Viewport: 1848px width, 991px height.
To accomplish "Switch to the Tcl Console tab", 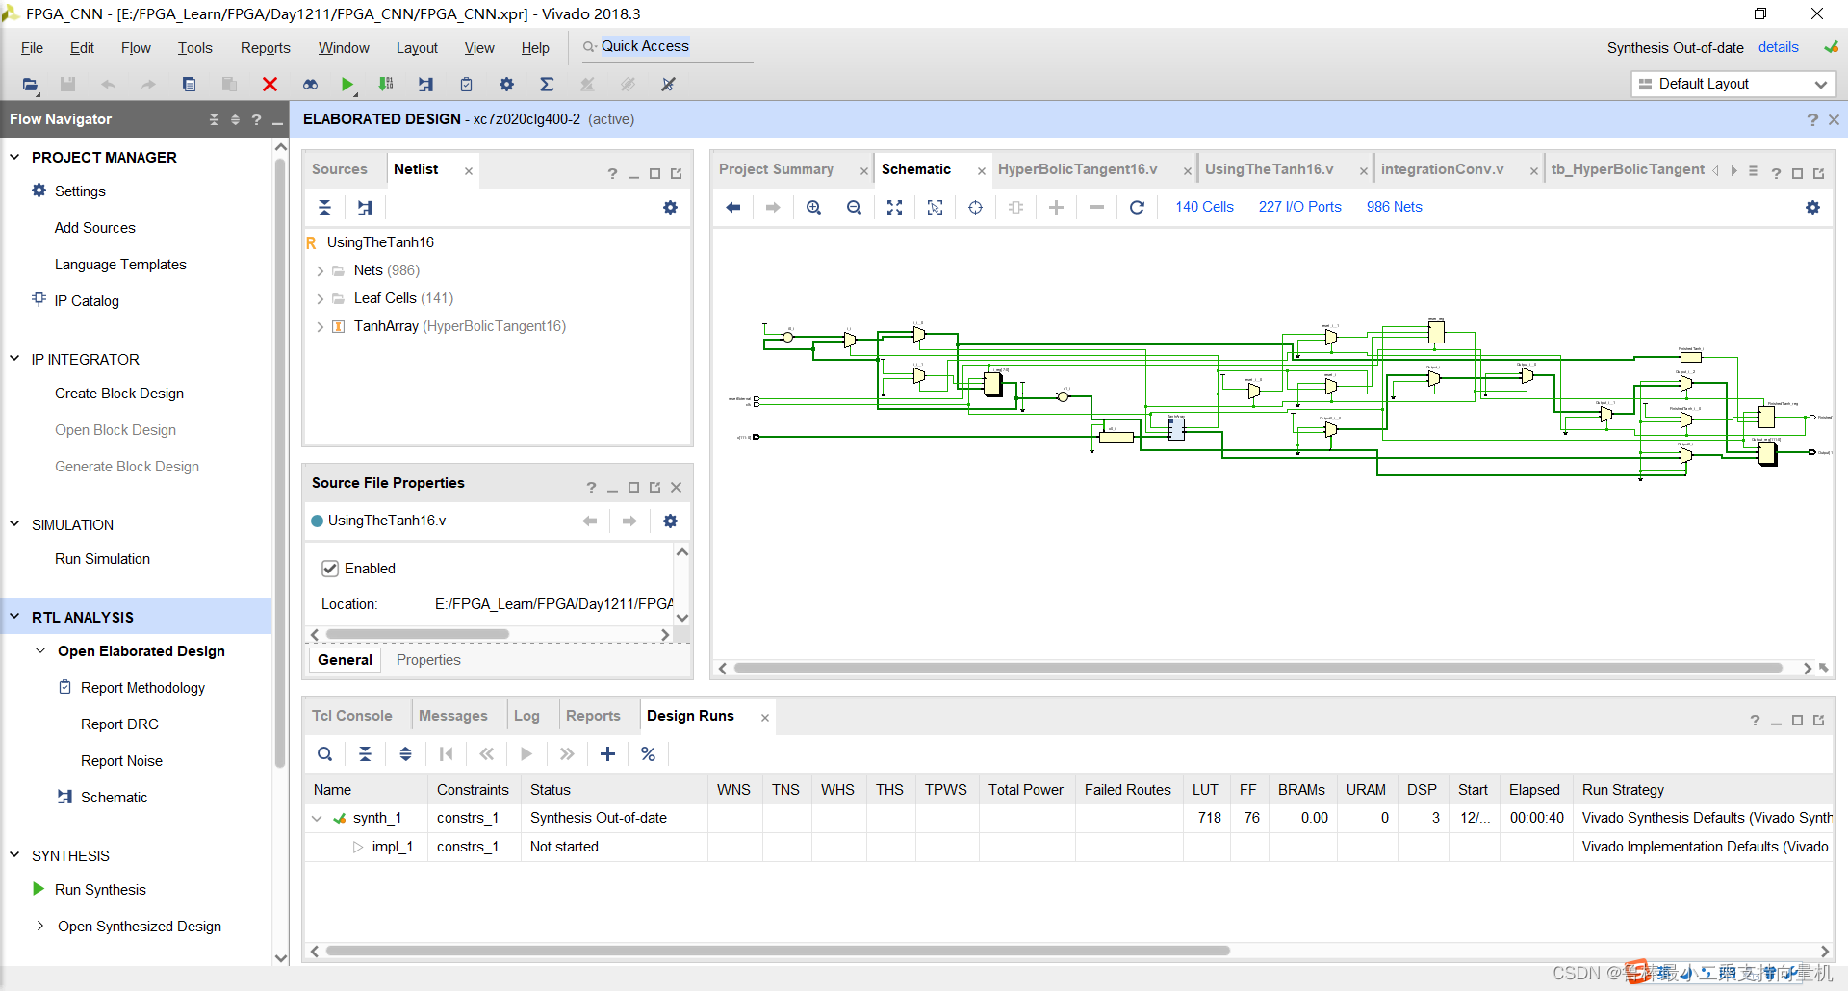I will tap(351, 716).
